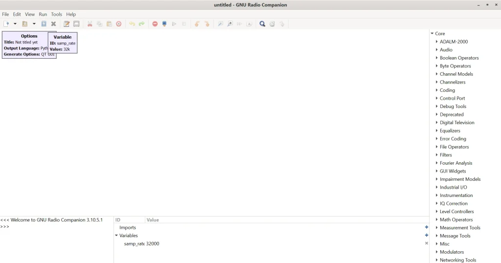
Task: Expand the Channel Models category
Action: tap(436, 74)
